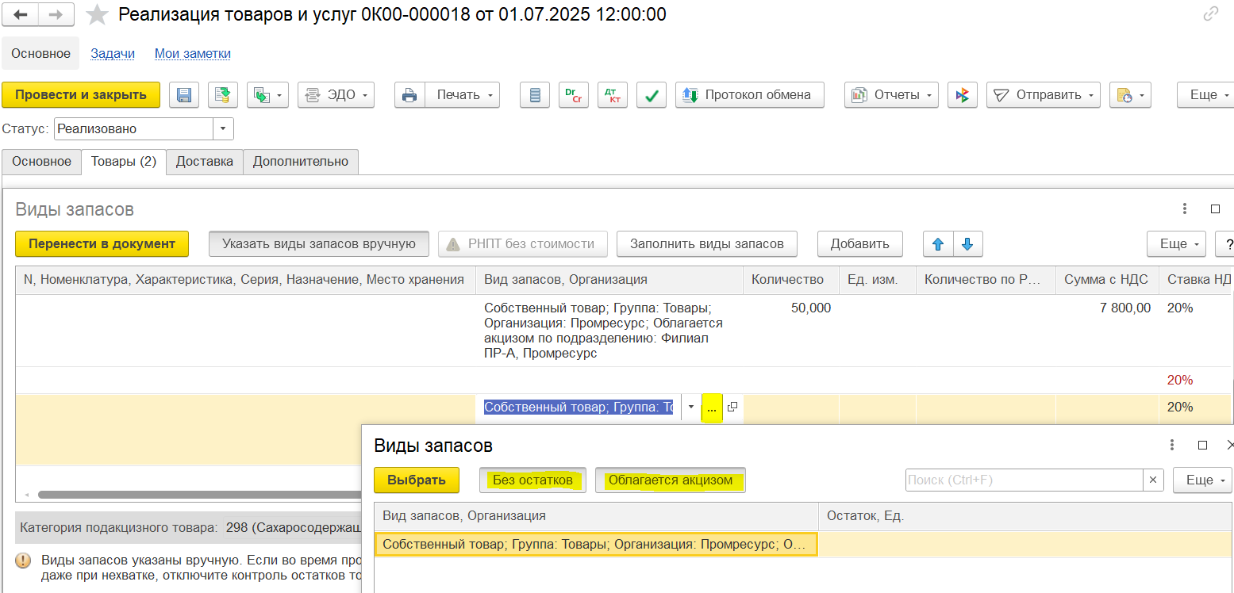The image size is (1234, 593).
Task: Save the document with the diskette icon
Action: tap(183, 95)
